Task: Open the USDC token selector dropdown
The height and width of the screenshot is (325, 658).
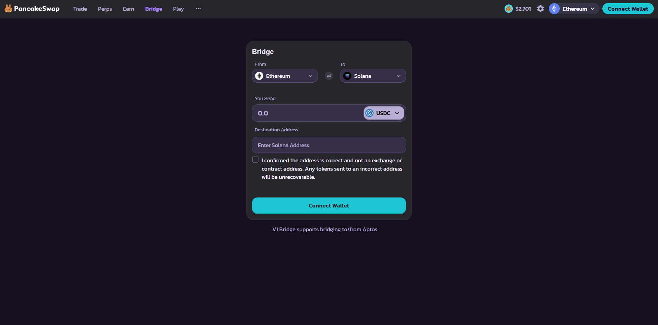Action: coord(397,113)
